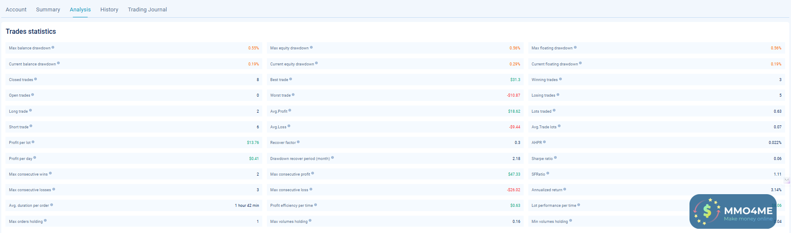Screen dimensions: 791x233
Task: Click the Worst trade info icon
Action: click(293, 95)
